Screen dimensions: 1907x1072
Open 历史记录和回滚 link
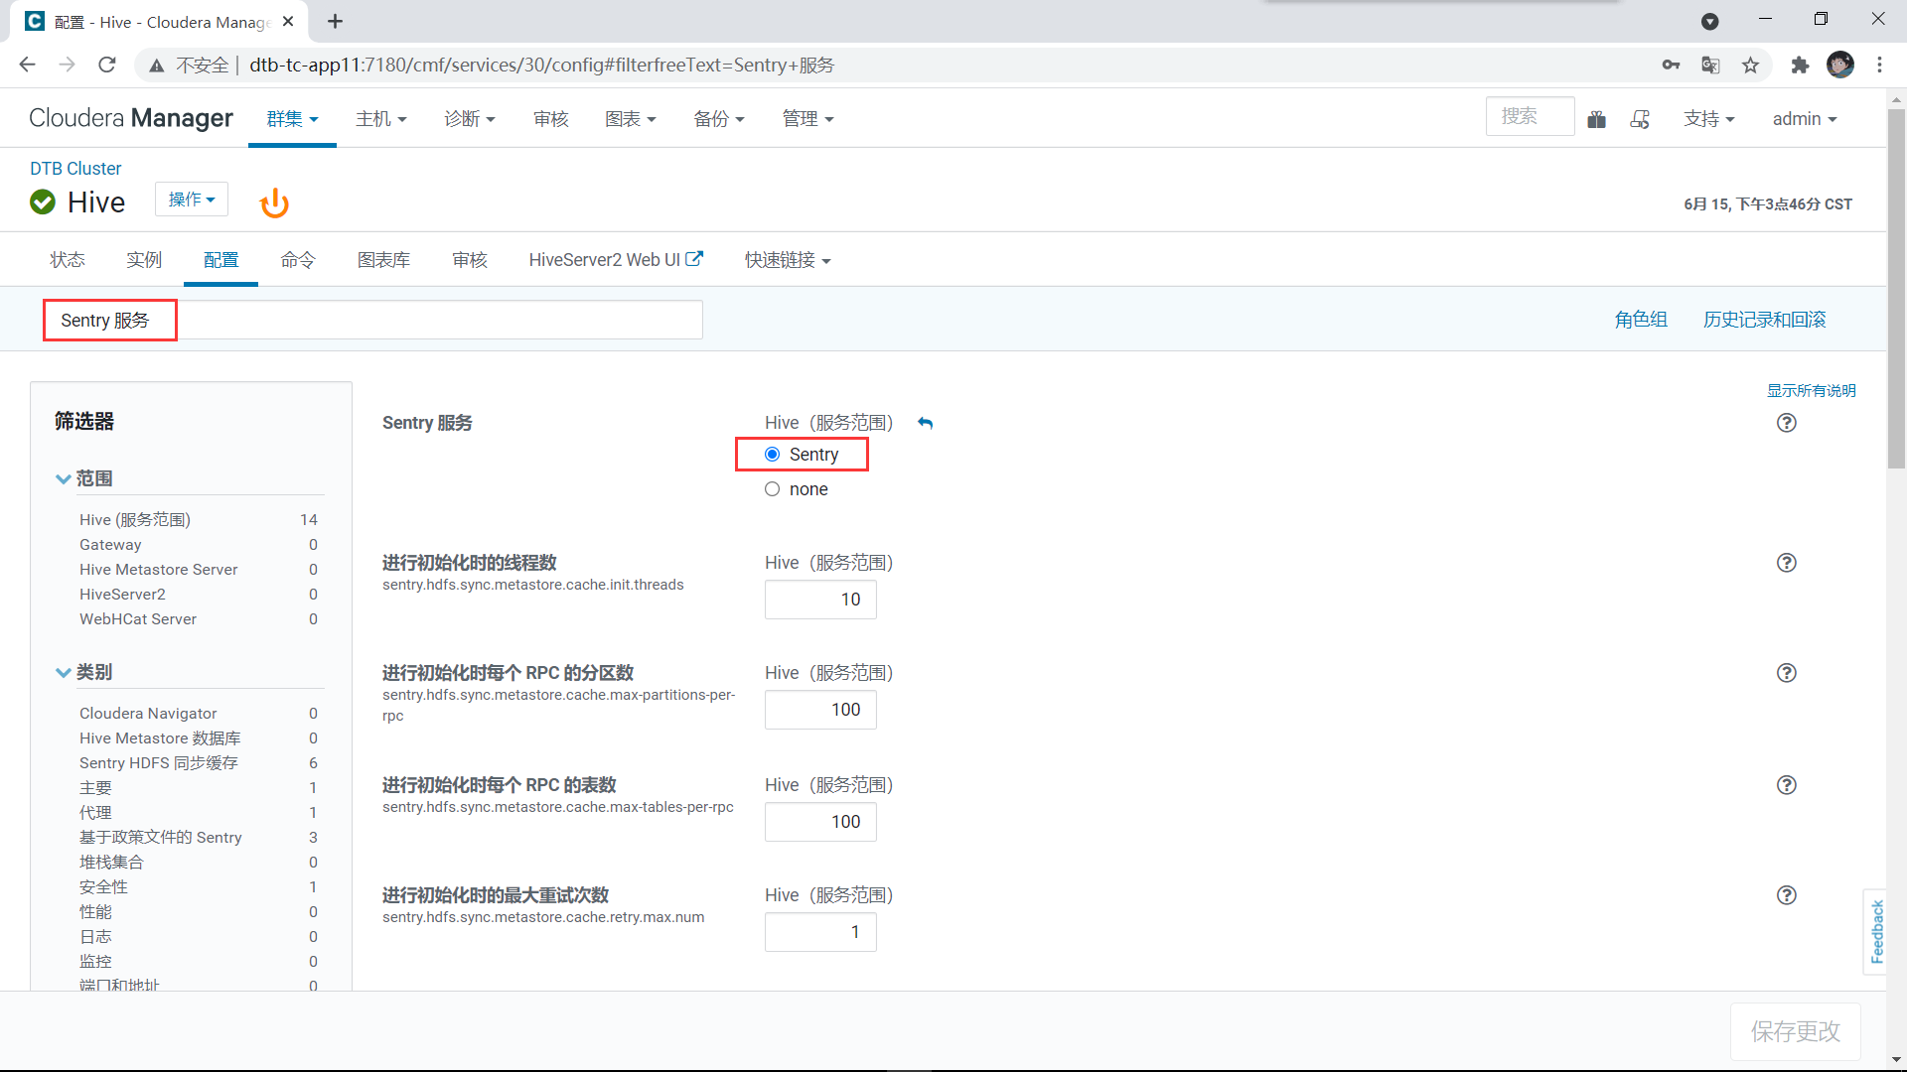(x=1764, y=320)
